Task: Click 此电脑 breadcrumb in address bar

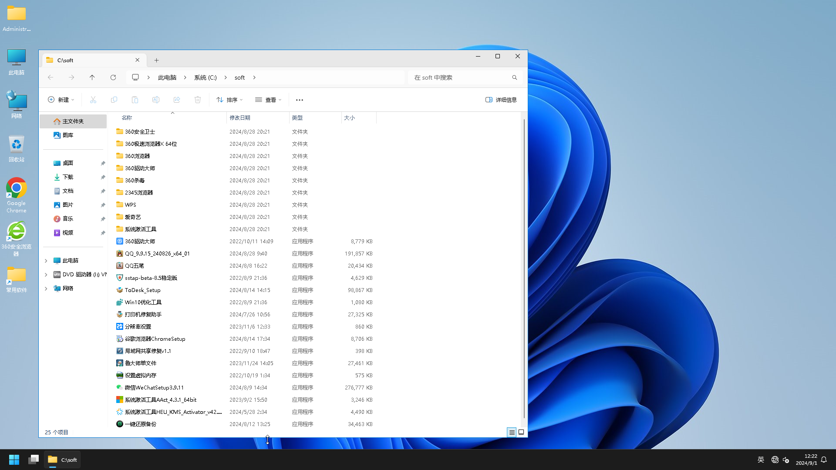Action: [x=167, y=77]
